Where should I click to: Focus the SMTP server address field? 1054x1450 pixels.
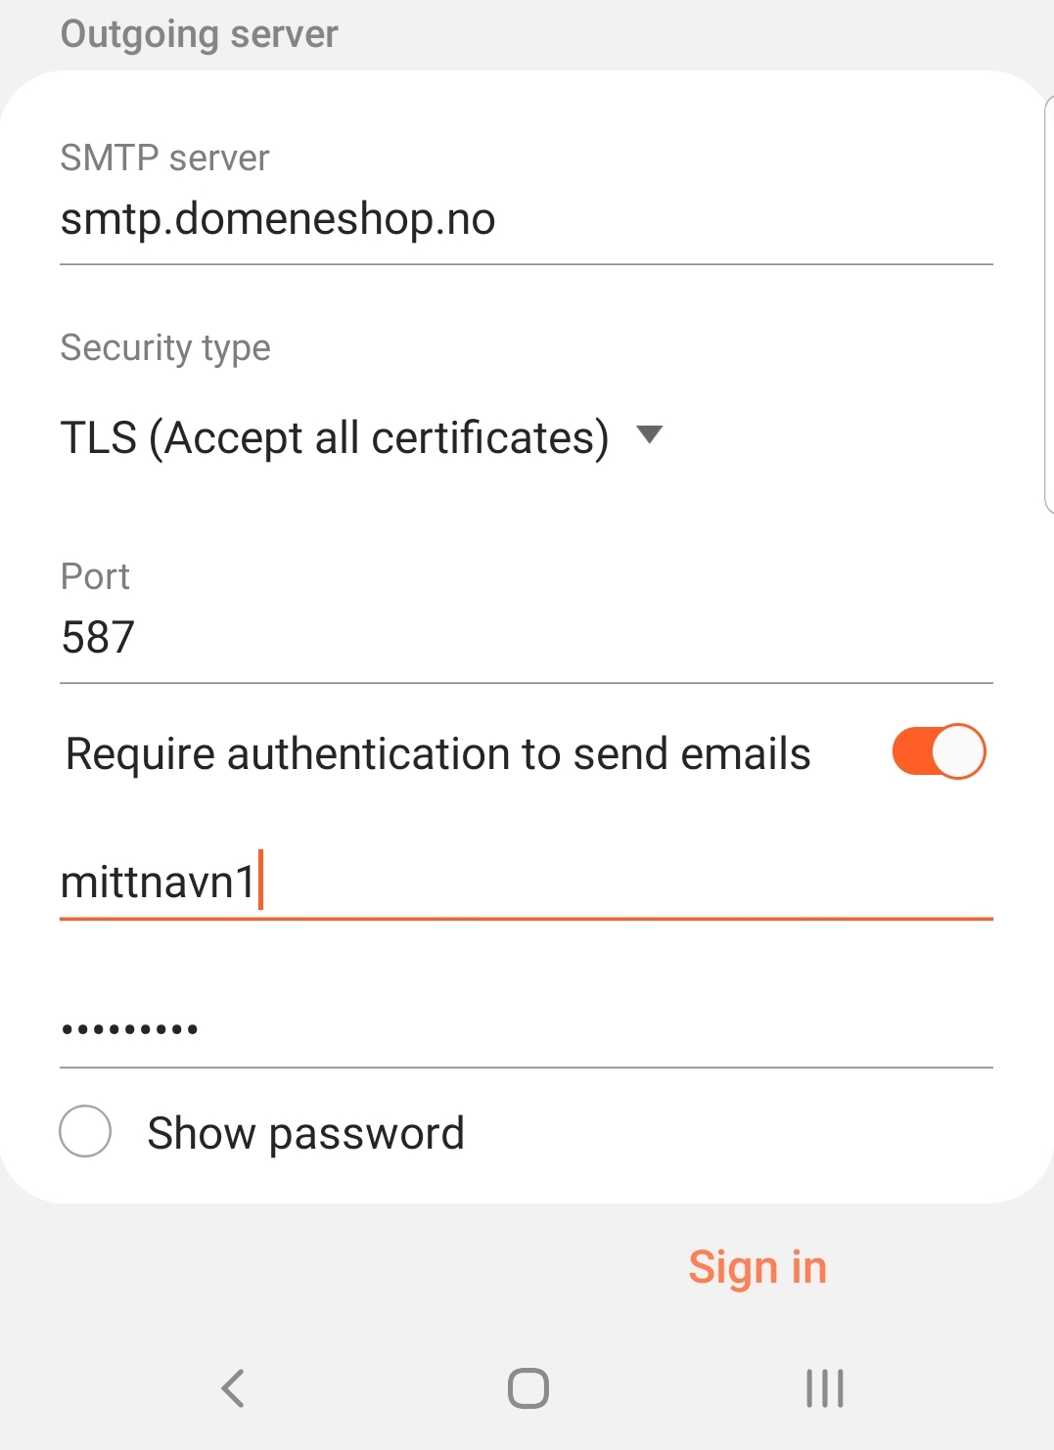(525, 220)
